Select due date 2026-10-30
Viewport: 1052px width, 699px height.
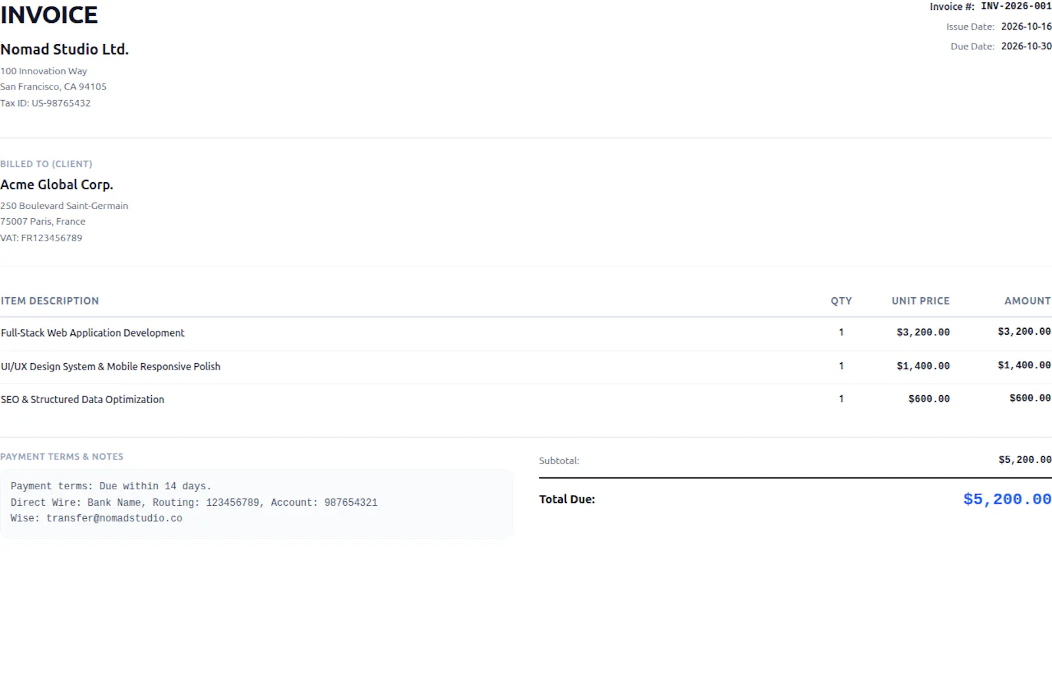pyautogui.click(x=1026, y=46)
